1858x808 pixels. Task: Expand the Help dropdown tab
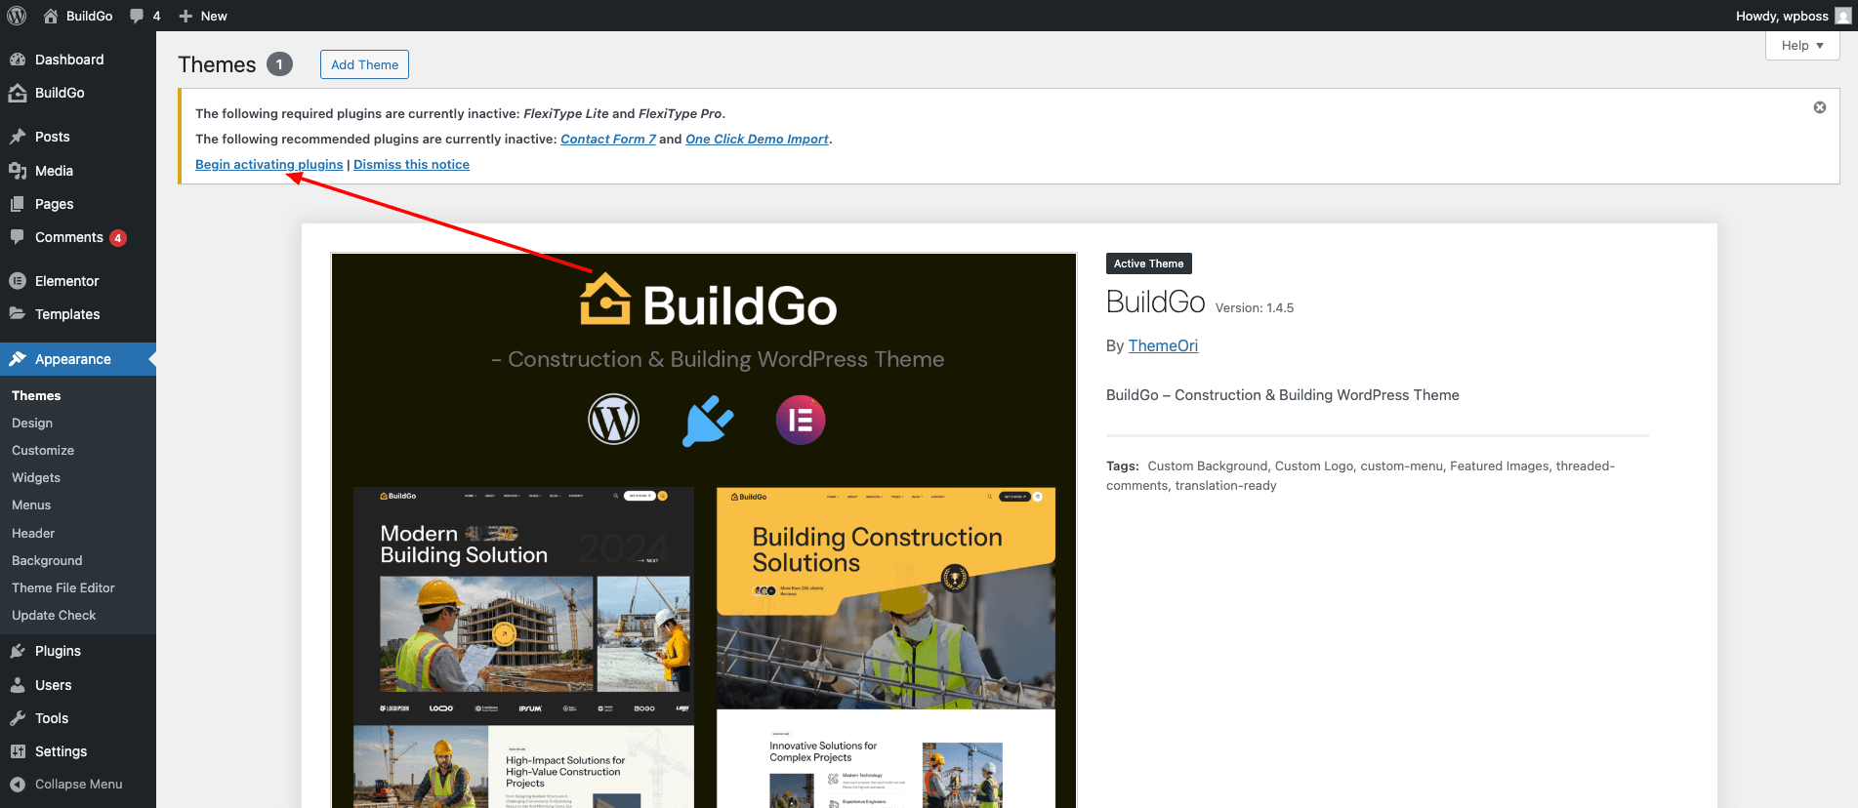click(x=1802, y=46)
